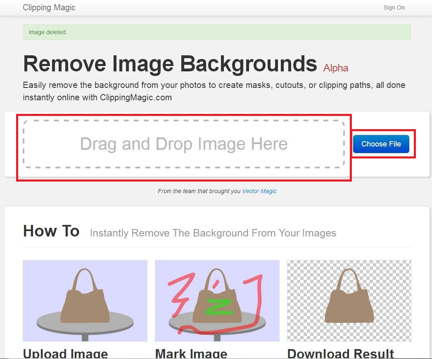The image size is (432, 359).
Task: Click the 'Easily remove the background' description paragraph
Action: [x=214, y=91]
